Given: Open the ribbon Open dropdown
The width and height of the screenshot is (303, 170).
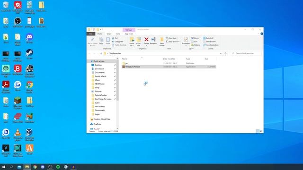Looking at the screenshot, I should 196,38.
